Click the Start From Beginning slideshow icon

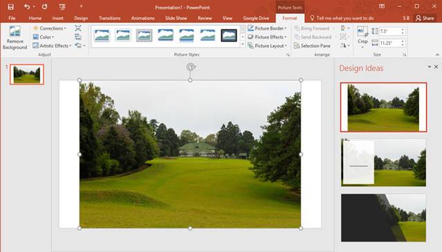[62, 7]
